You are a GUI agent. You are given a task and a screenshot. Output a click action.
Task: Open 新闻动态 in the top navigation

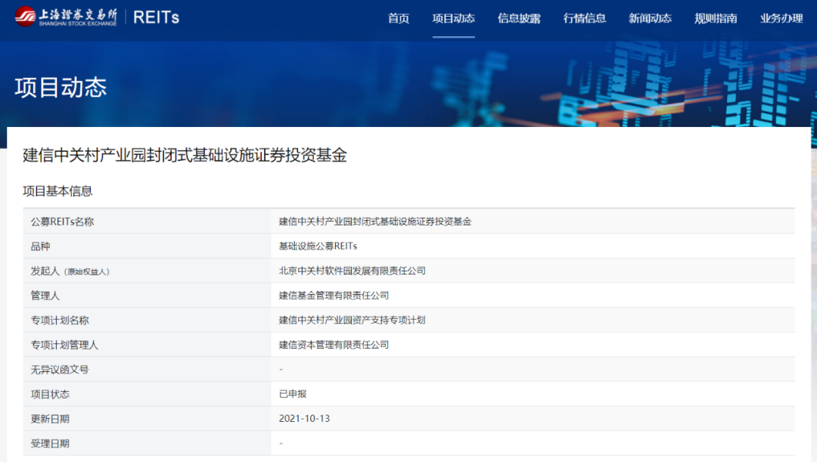650,18
